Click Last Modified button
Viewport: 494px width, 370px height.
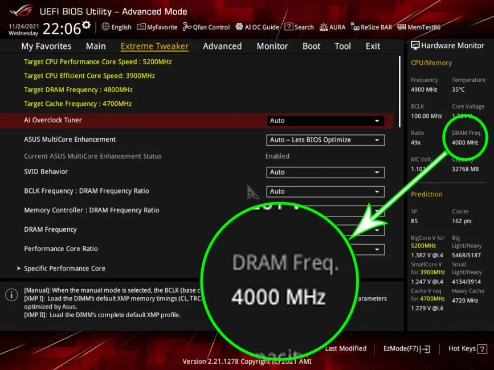pos(346,348)
